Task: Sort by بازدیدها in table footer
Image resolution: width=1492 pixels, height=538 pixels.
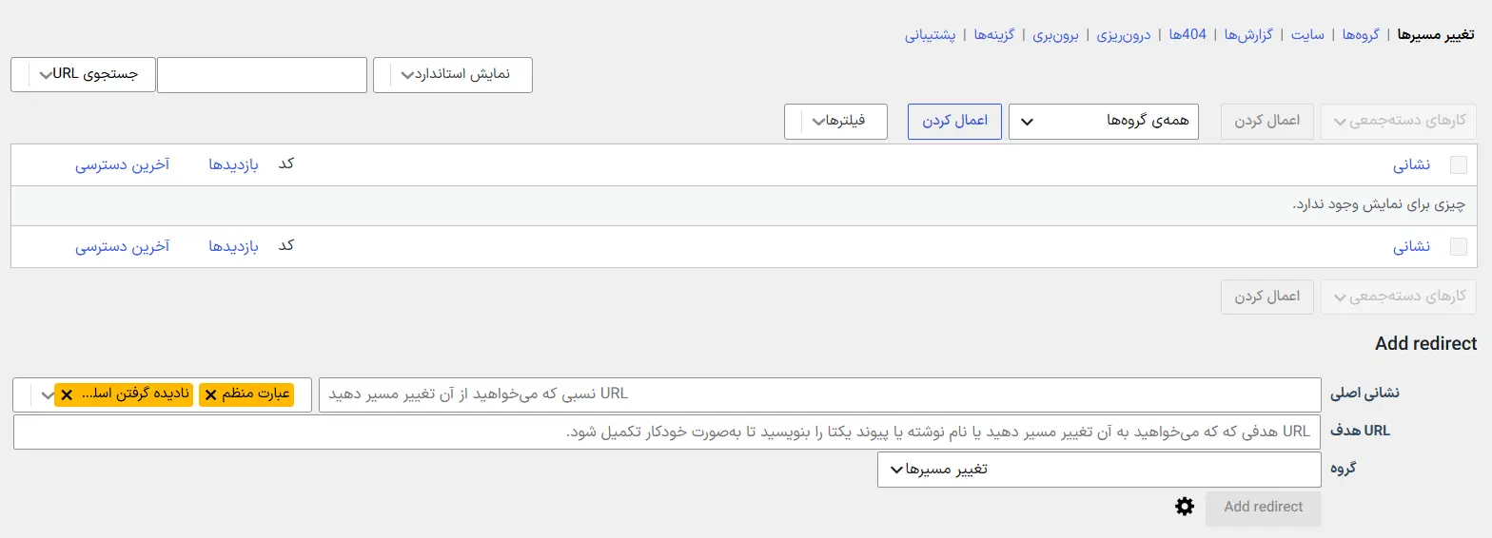Action: [234, 246]
